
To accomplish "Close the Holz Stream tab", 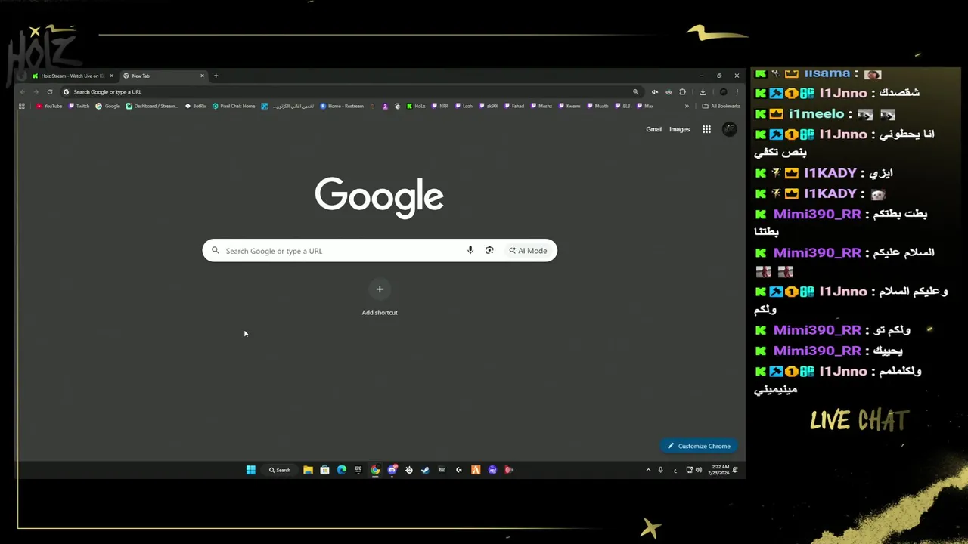I will tap(111, 76).
